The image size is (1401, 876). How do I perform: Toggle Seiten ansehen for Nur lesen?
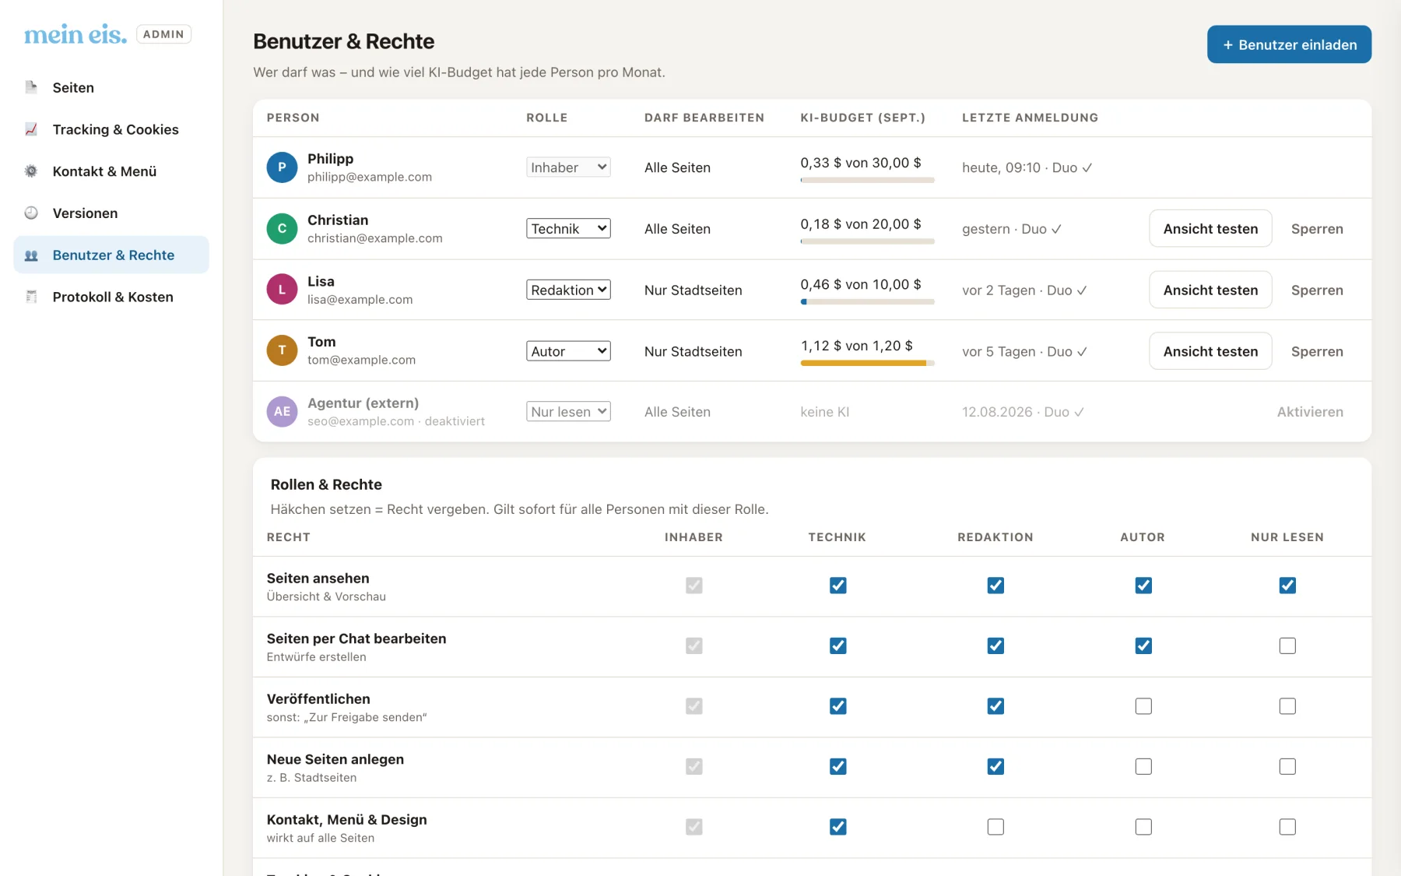click(x=1287, y=586)
